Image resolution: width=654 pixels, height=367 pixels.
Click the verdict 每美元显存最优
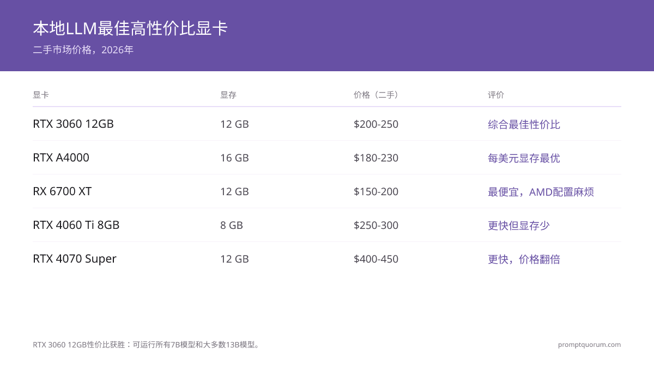[524, 158]
